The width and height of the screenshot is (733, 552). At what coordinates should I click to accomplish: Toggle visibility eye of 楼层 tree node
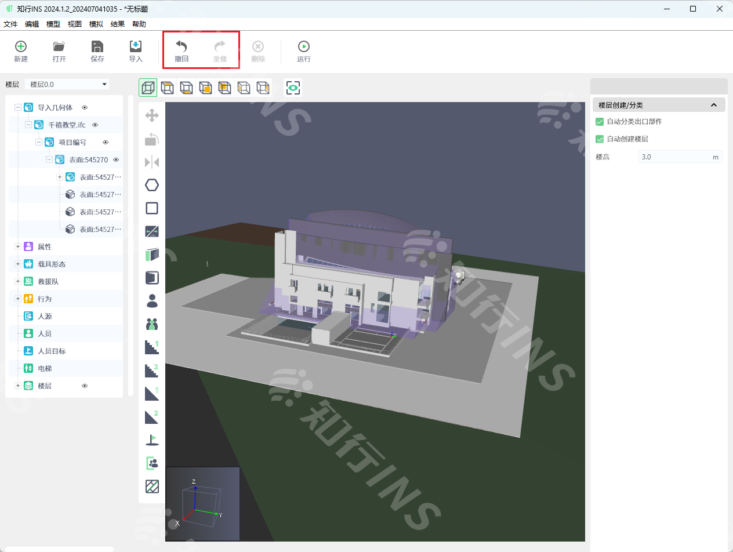pyautogui.click(x=85, y=386)
